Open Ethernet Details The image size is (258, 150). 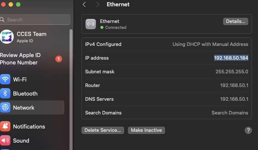235,21
